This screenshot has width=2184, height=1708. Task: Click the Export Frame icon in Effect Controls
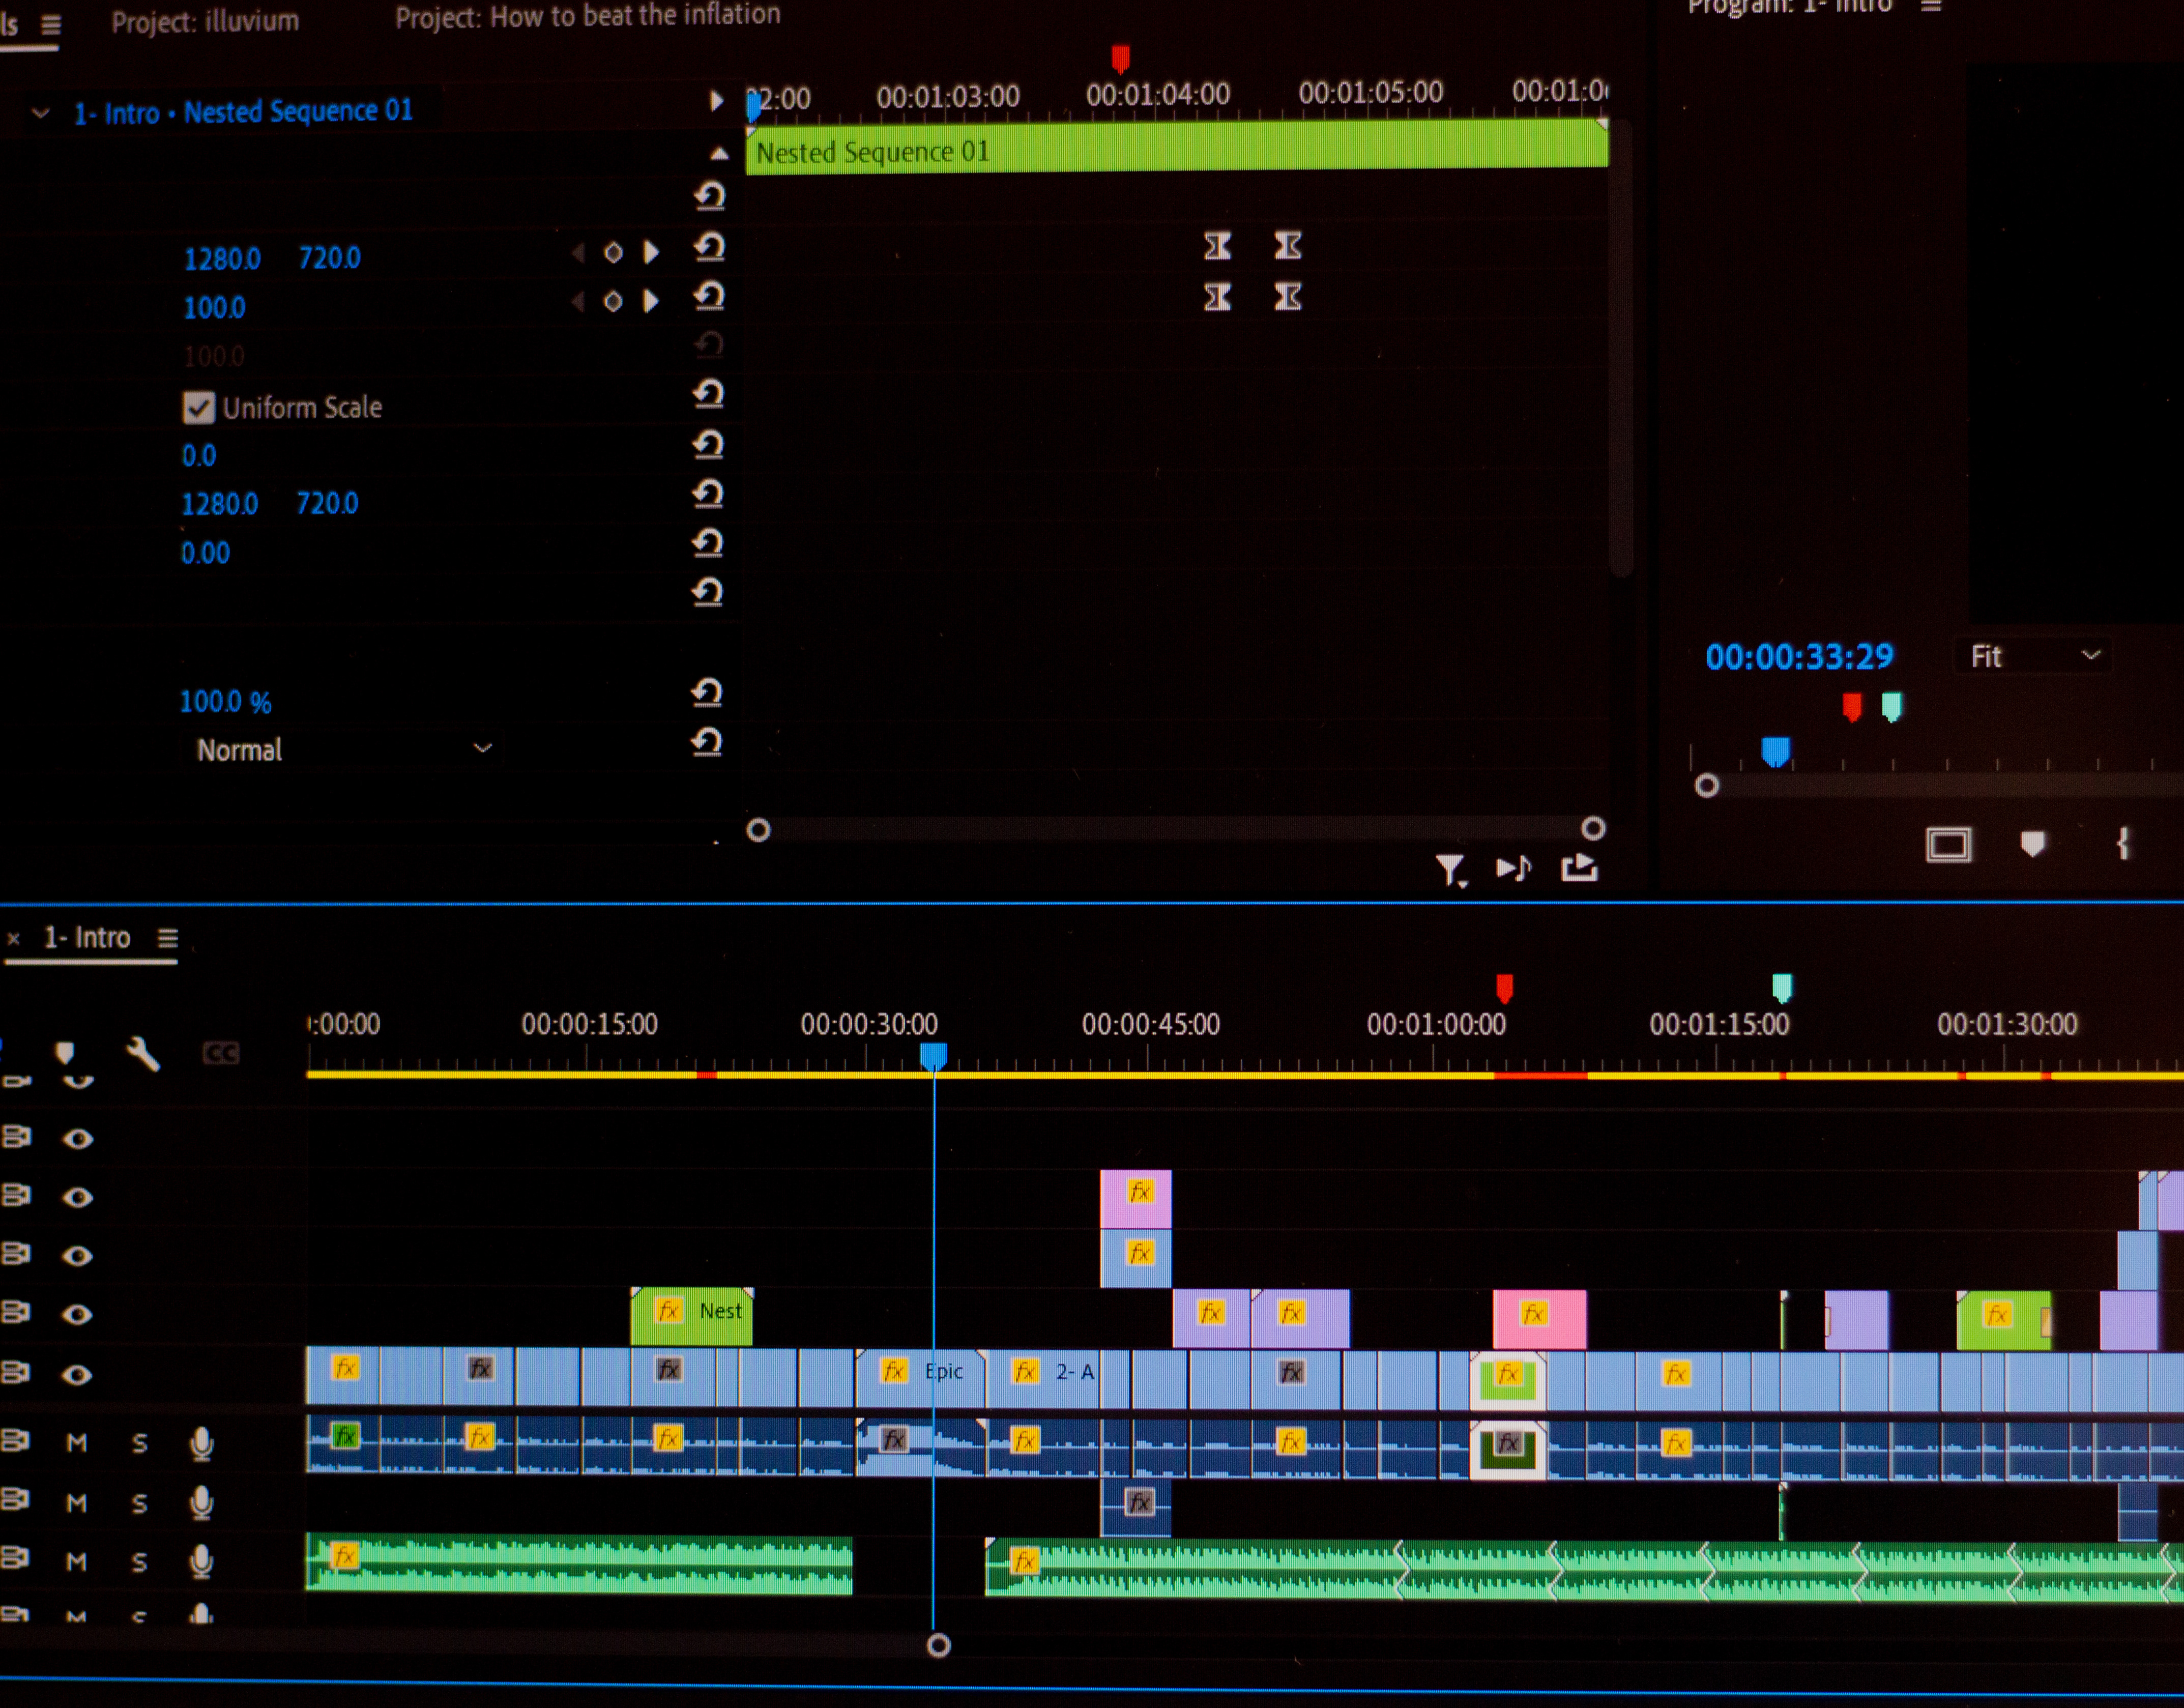point(1579,867)
